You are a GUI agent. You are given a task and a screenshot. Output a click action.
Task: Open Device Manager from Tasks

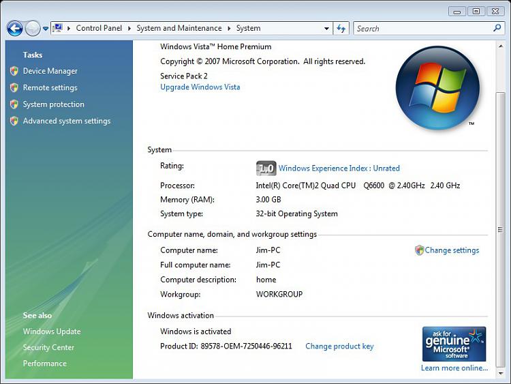[50, 71]
